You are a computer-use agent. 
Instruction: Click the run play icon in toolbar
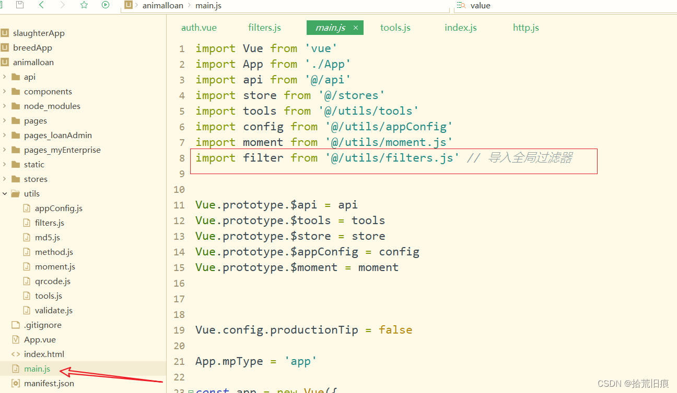click(106, 5)
